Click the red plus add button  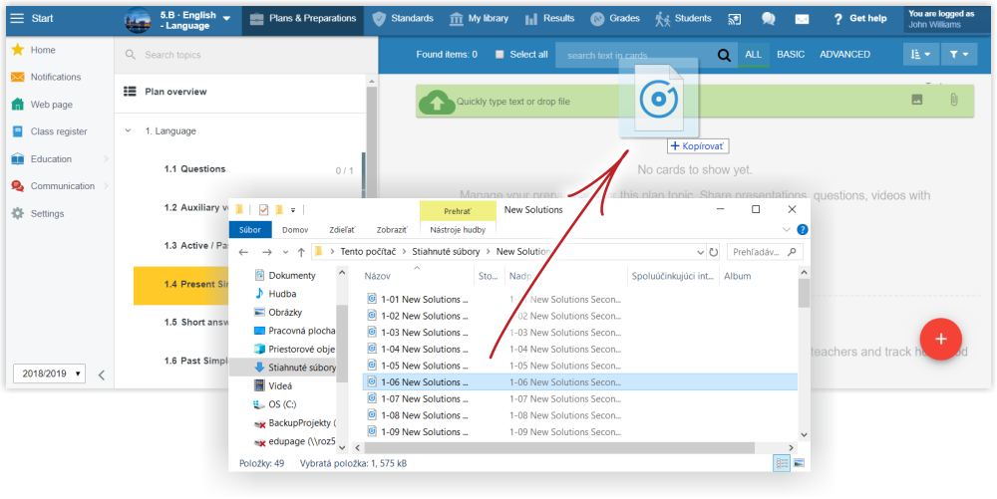coord(940,339)
